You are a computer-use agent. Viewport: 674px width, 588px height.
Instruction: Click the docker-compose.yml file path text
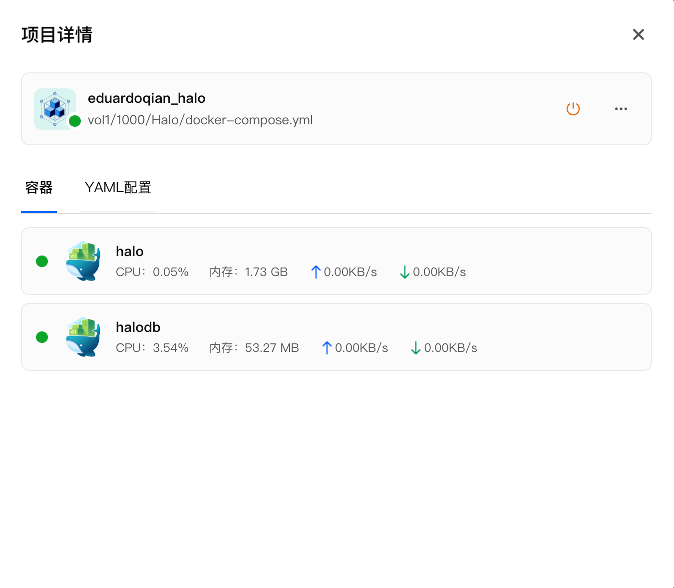200,120
